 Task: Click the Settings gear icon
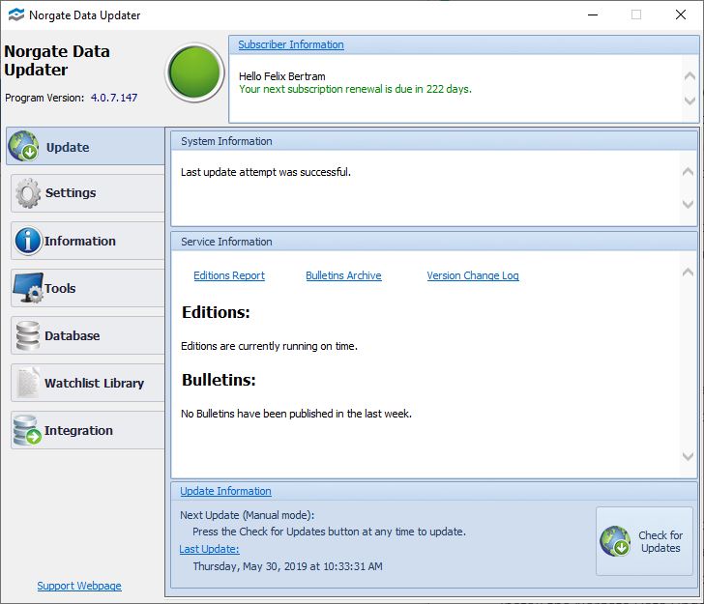(x=28, y=193)
